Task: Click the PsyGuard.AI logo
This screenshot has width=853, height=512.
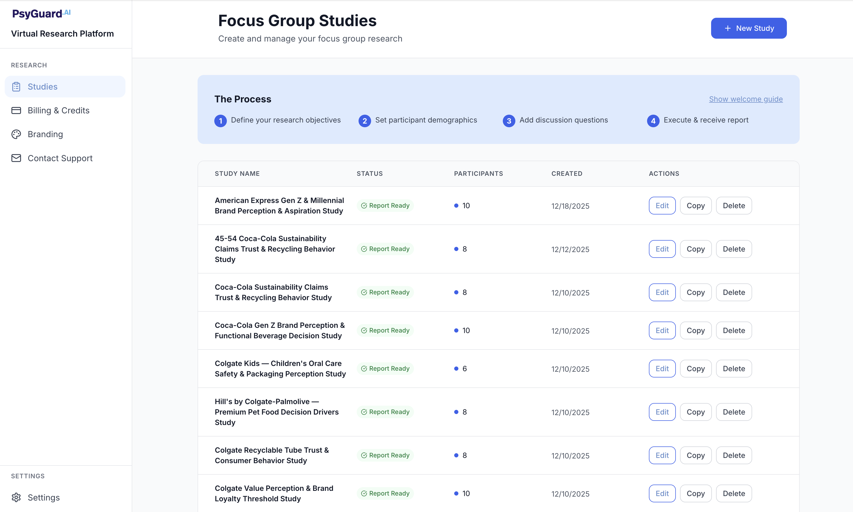Action: click(41, 14)
